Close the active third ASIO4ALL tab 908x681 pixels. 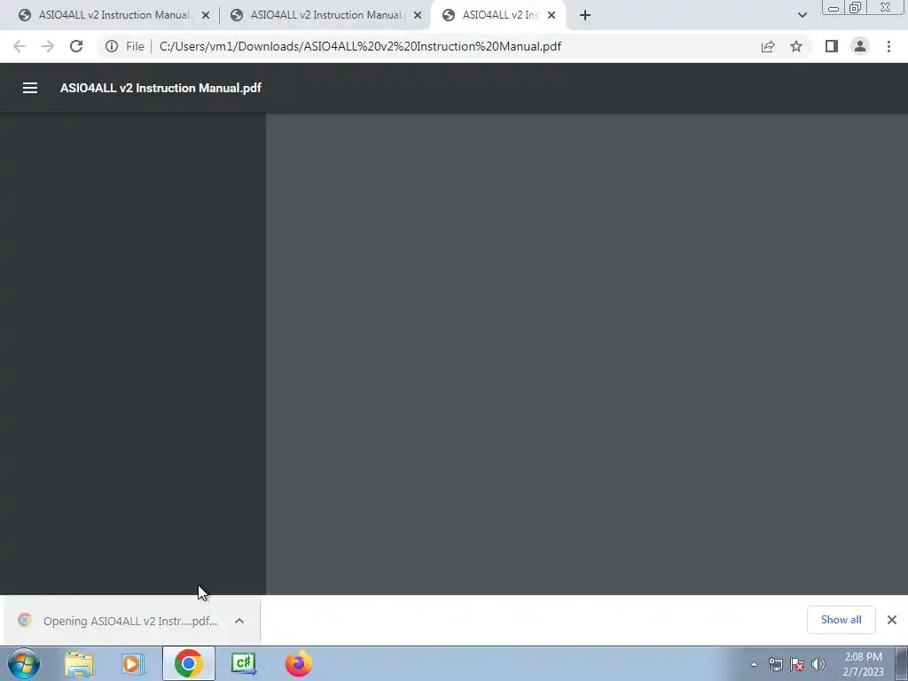[x=552, y=15]
